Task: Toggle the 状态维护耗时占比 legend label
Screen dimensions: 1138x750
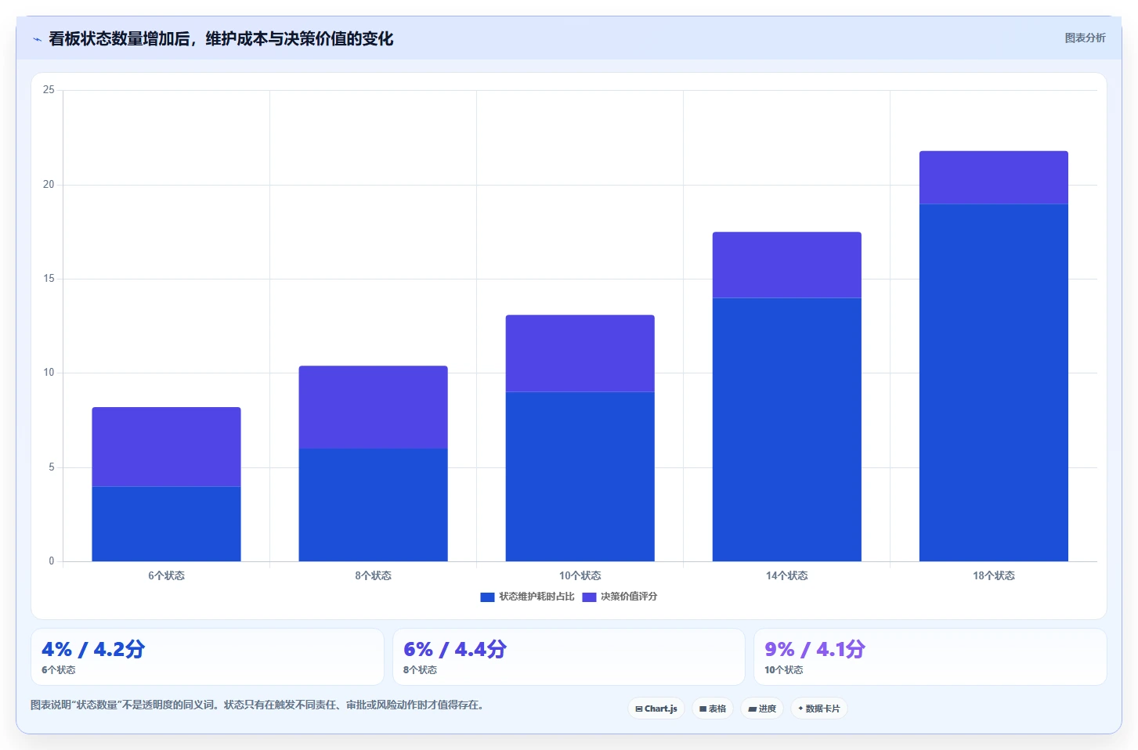Action: 536,597
